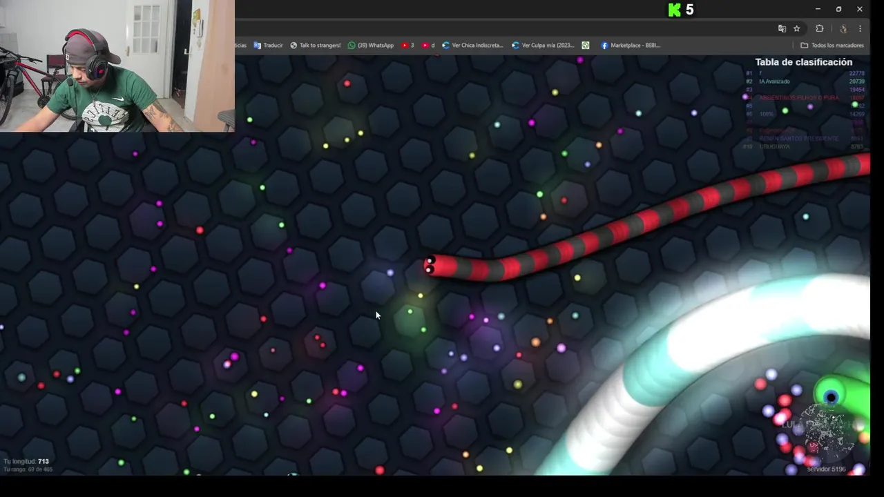Open the YouTube bookmark labeled d
Screen dimensions: 884x497
tap(428, 46)
